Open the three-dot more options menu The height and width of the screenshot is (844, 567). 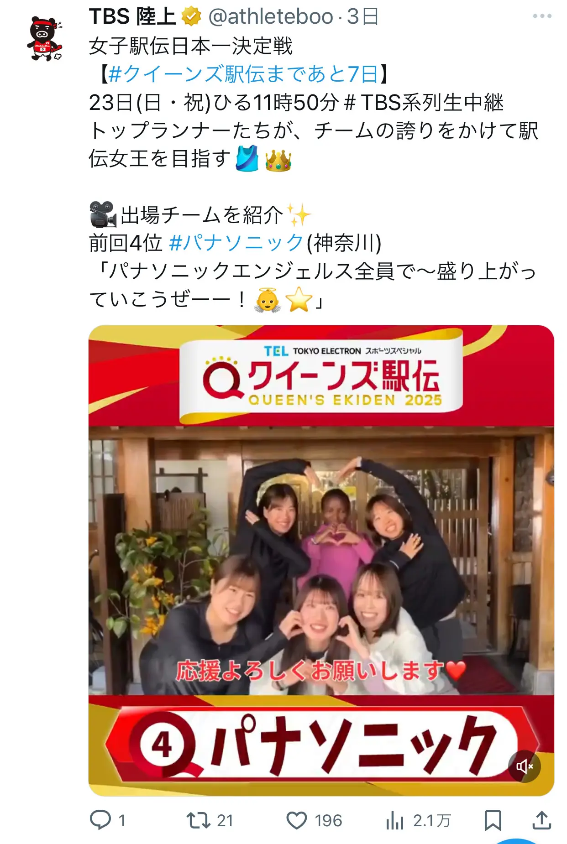coord(542,16)
